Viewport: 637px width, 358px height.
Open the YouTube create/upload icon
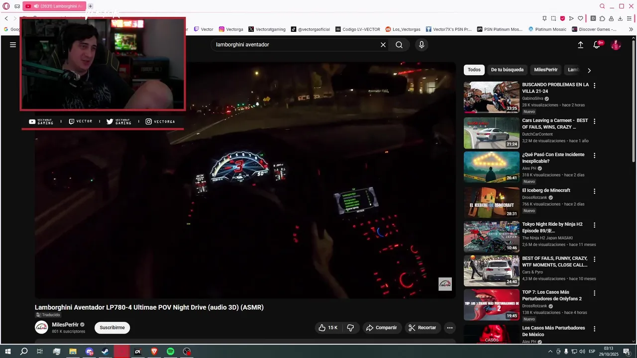click(x=580, y=45)
